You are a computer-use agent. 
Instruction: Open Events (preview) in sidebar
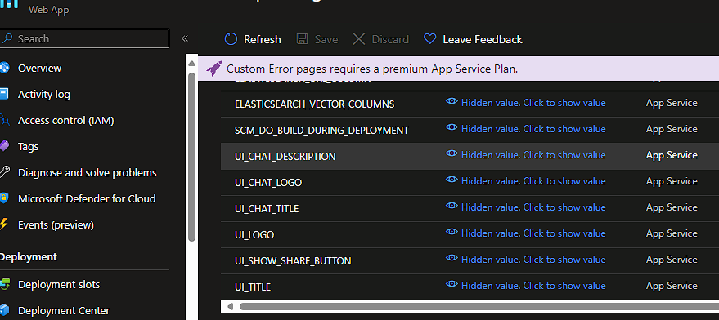pos(56,224)
